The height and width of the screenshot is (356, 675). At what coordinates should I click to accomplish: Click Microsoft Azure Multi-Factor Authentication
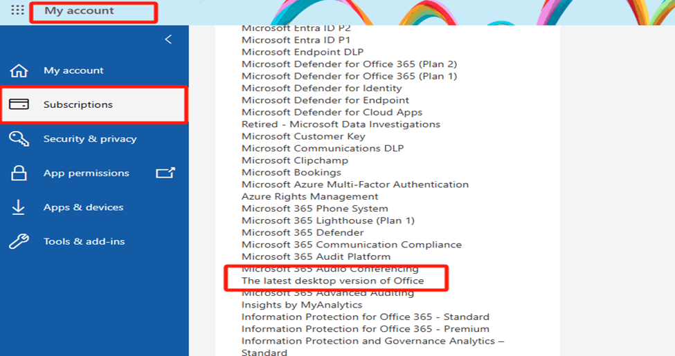pyautogui.click(x=355, y=185)
